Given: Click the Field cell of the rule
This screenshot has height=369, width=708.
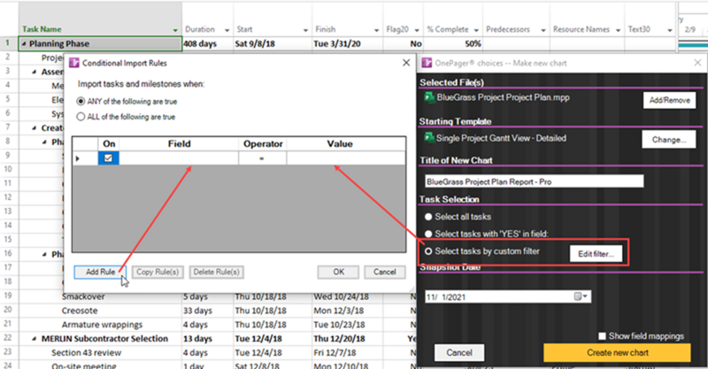Looking at the screenshot, I should [179, 158].
